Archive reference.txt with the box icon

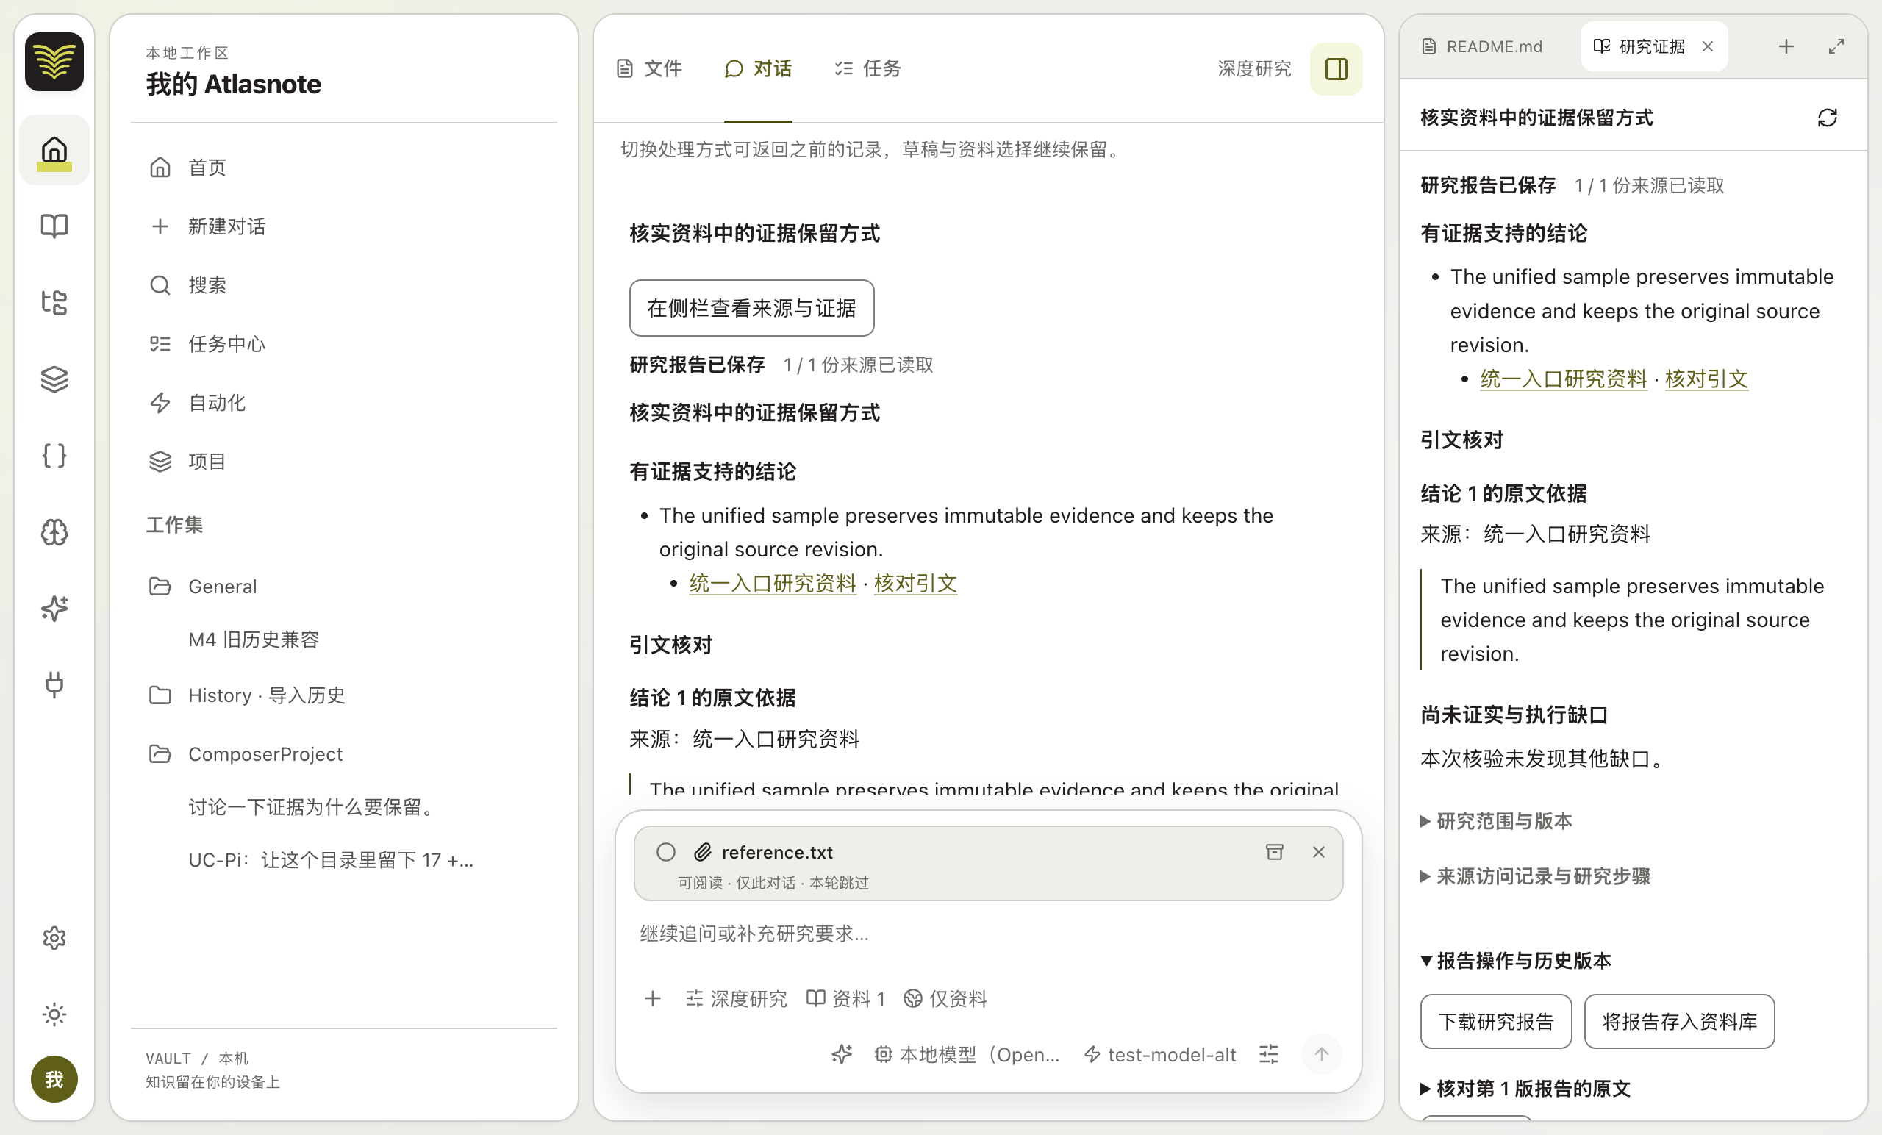[1274, 852]
